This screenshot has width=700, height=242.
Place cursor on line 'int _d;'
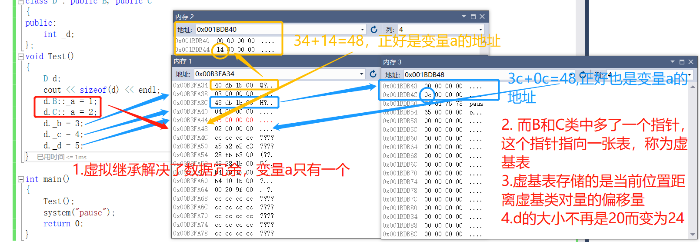click(x=59, y=34)
